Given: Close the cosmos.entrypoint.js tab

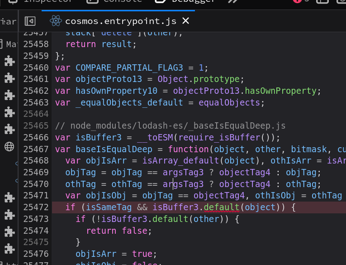Looking at the screenshot, I should (185, 21).
